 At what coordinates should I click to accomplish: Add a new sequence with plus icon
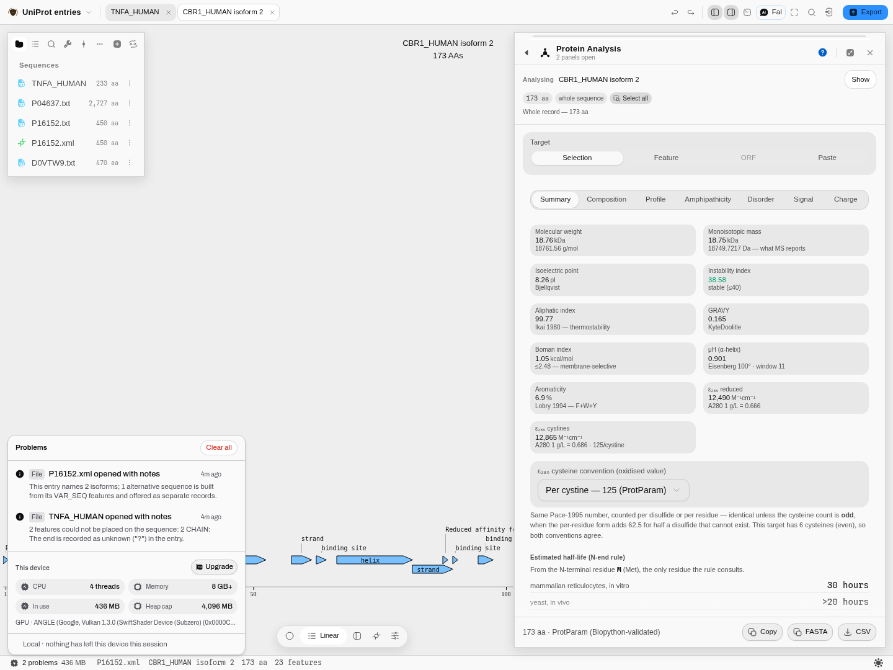(x=117, y=44)
